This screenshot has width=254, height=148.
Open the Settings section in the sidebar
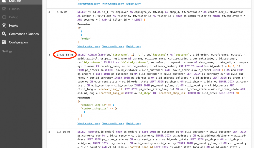coord(7,51)
